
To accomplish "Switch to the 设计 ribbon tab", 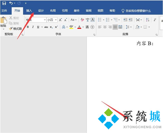I will coord(41,11).
